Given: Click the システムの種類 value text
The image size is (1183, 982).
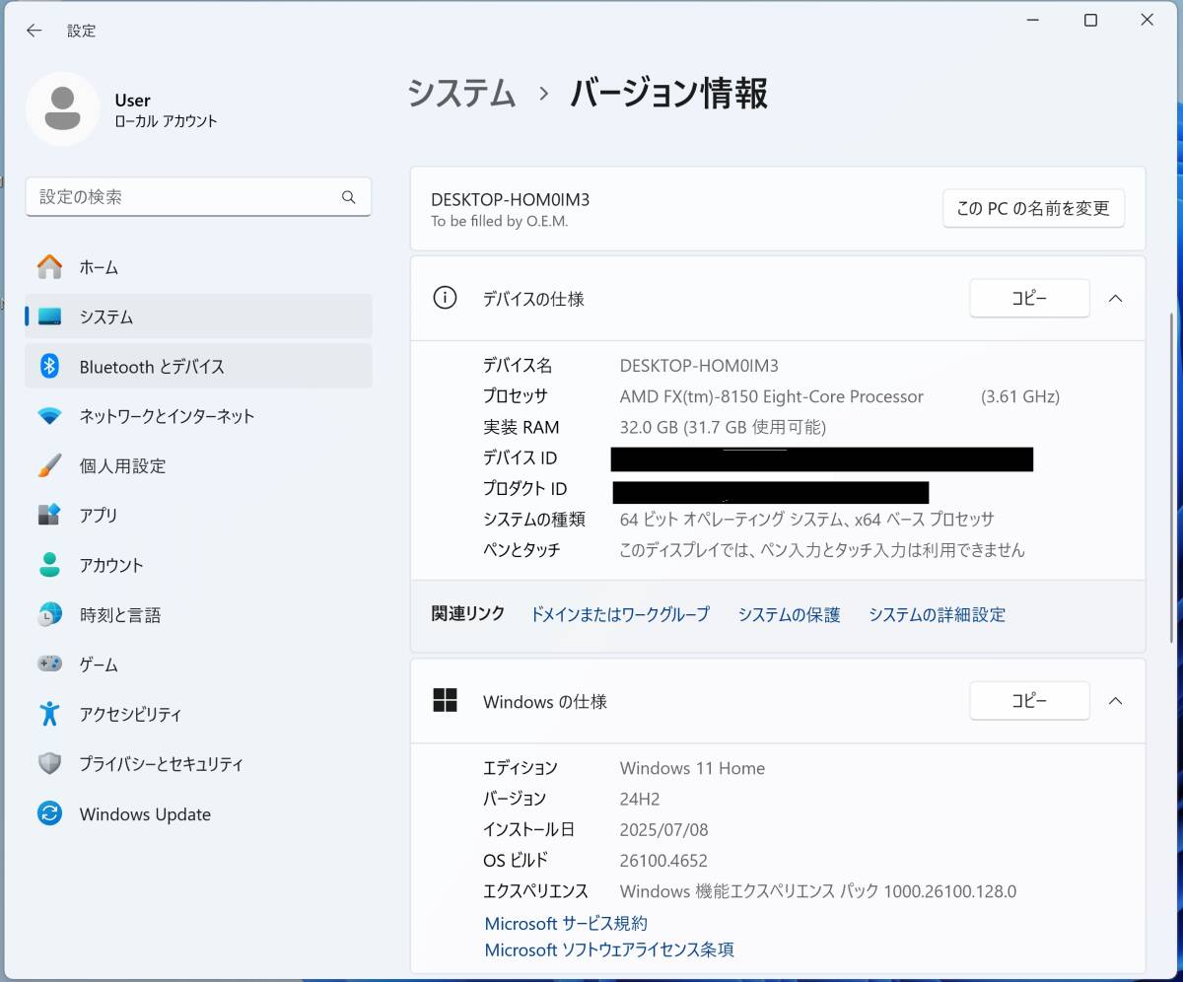Looking at the screenshot, I should [806, 519].
